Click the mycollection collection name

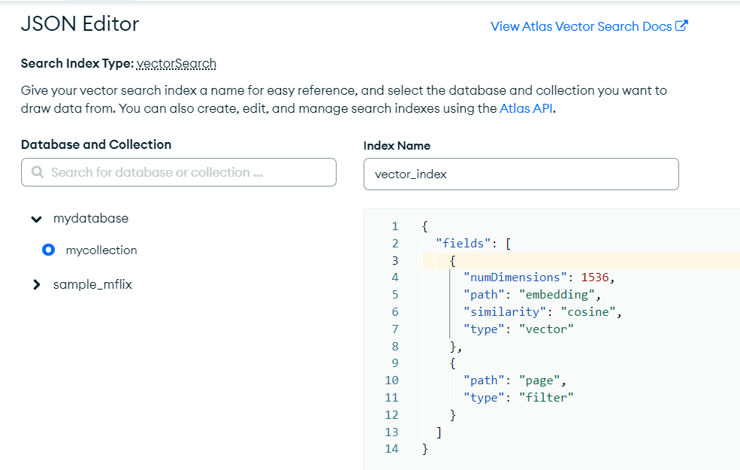tap(101, 250)
